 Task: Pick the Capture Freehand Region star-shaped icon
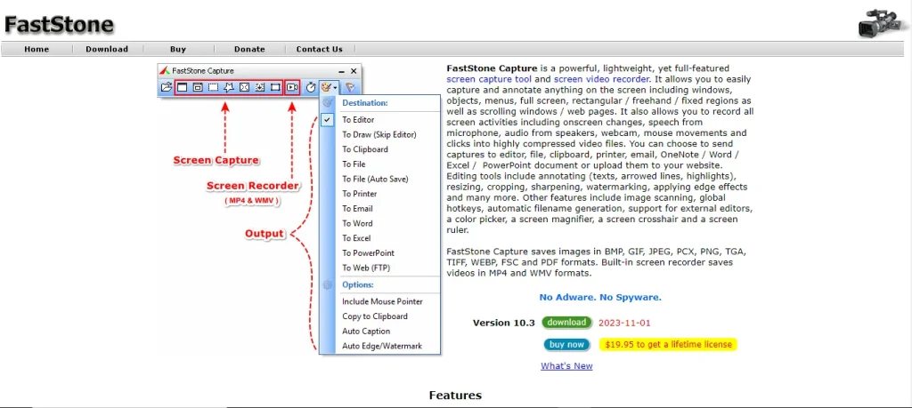click(x=229, y=88)
